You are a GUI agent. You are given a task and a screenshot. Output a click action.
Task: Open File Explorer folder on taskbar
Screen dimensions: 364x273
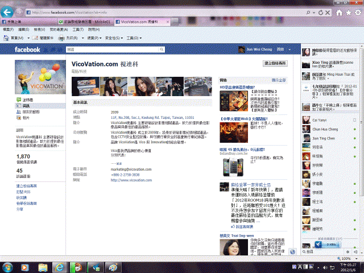point(43,268)
